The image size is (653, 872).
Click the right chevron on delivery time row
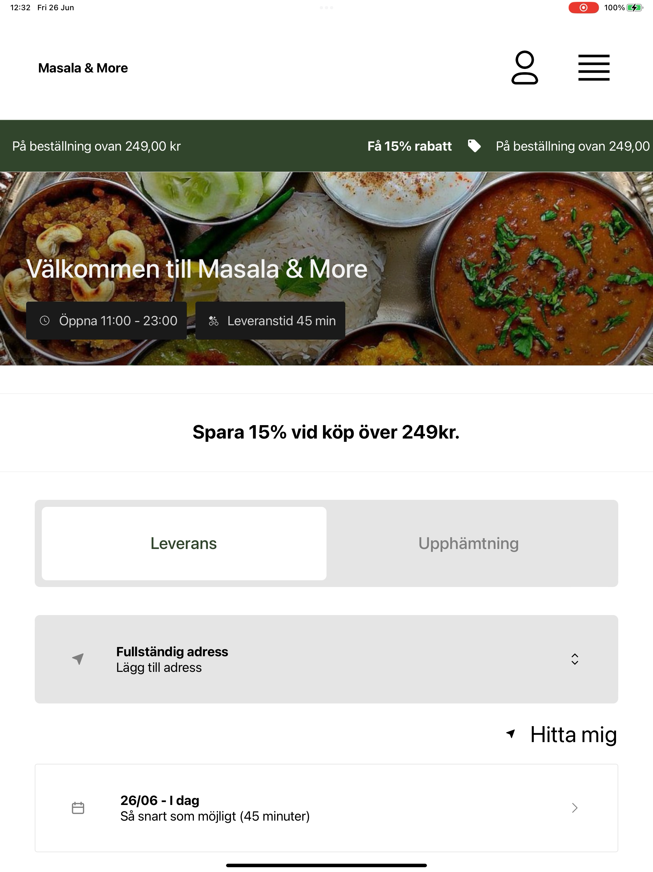(x=575, y=808)
